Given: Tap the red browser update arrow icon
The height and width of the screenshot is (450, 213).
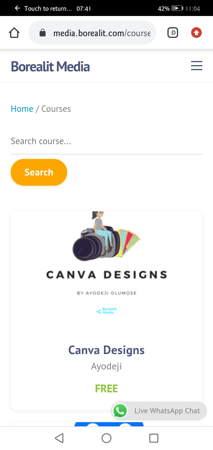Looking at the screenshot, I should 196,33.
